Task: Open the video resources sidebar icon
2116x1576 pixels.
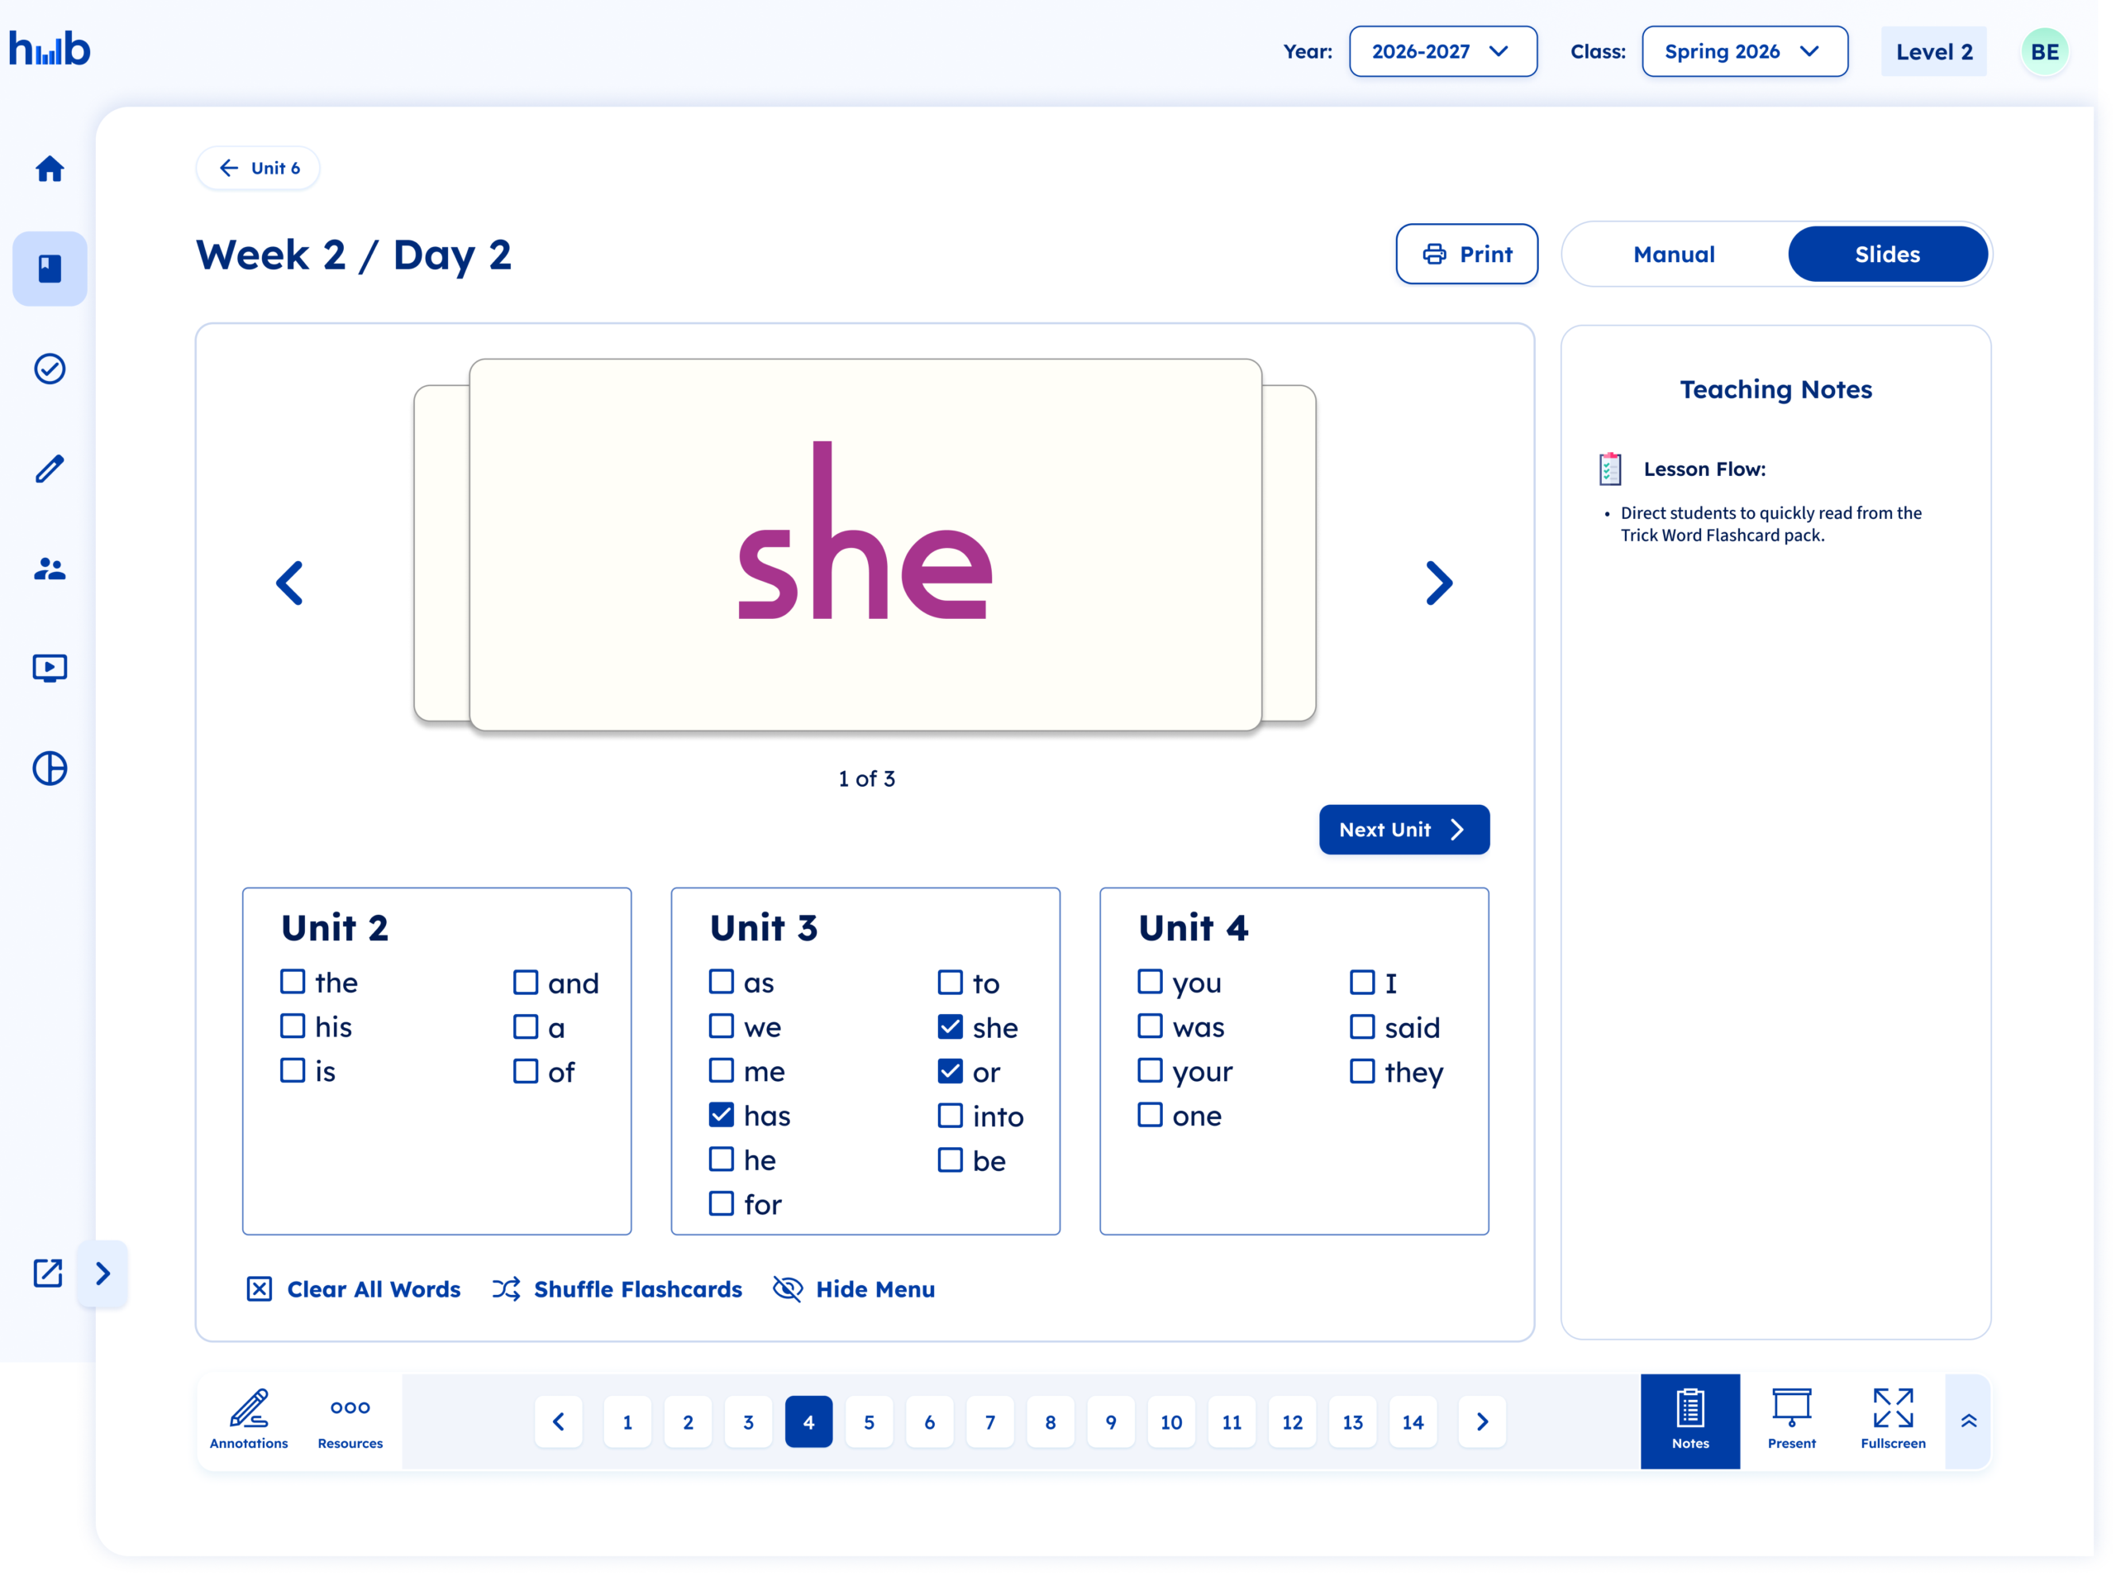Action: [50, 668]
